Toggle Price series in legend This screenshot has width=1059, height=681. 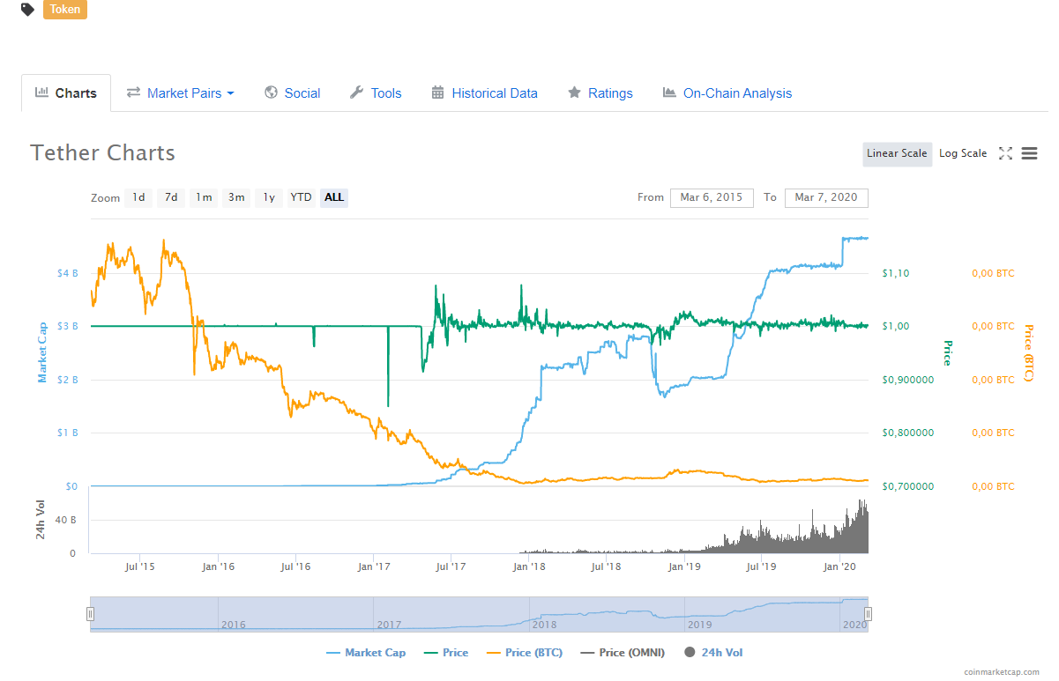click(x=445, y=653)
